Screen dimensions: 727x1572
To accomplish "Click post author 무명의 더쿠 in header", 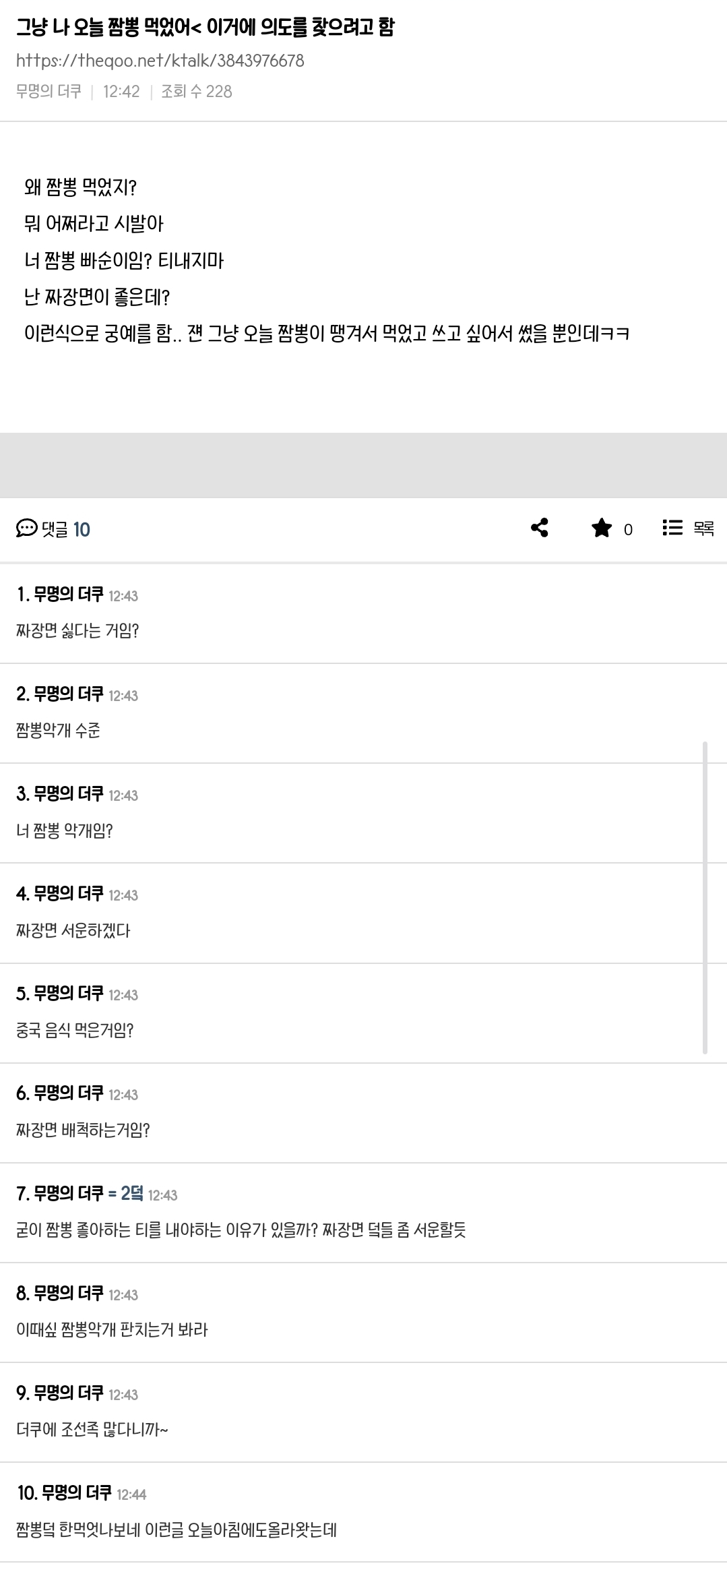I will pos(49,91).
